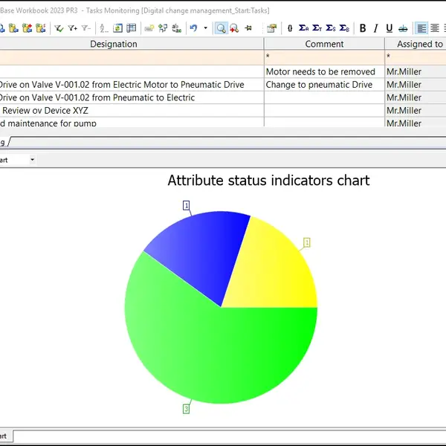Image resolution: width=446 pixels, height=446 pixels.
Task: Click the Comment filter field with asterisk
Action: [x=324, y=56]
